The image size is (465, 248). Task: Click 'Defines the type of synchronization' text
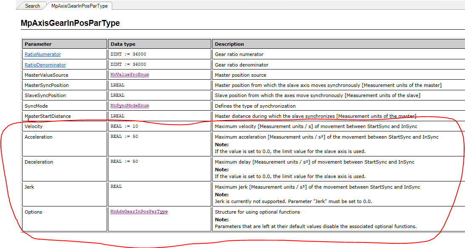[x=255, y=106]
